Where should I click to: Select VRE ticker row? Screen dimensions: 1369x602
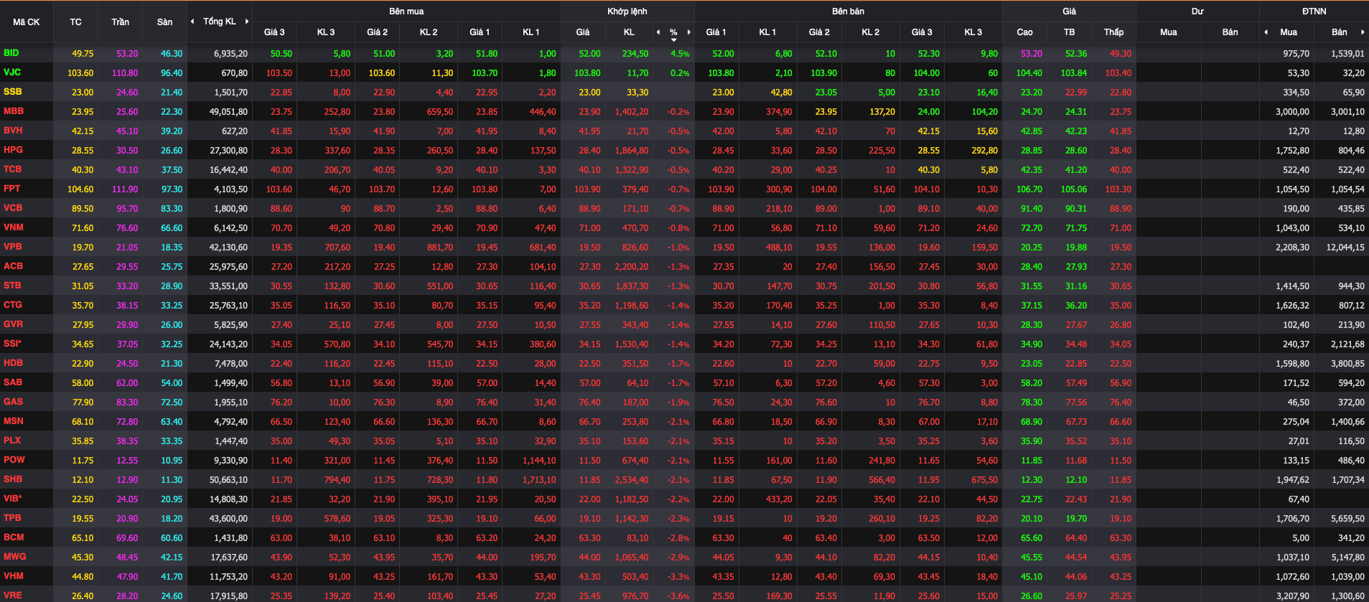tap(12, 596)
